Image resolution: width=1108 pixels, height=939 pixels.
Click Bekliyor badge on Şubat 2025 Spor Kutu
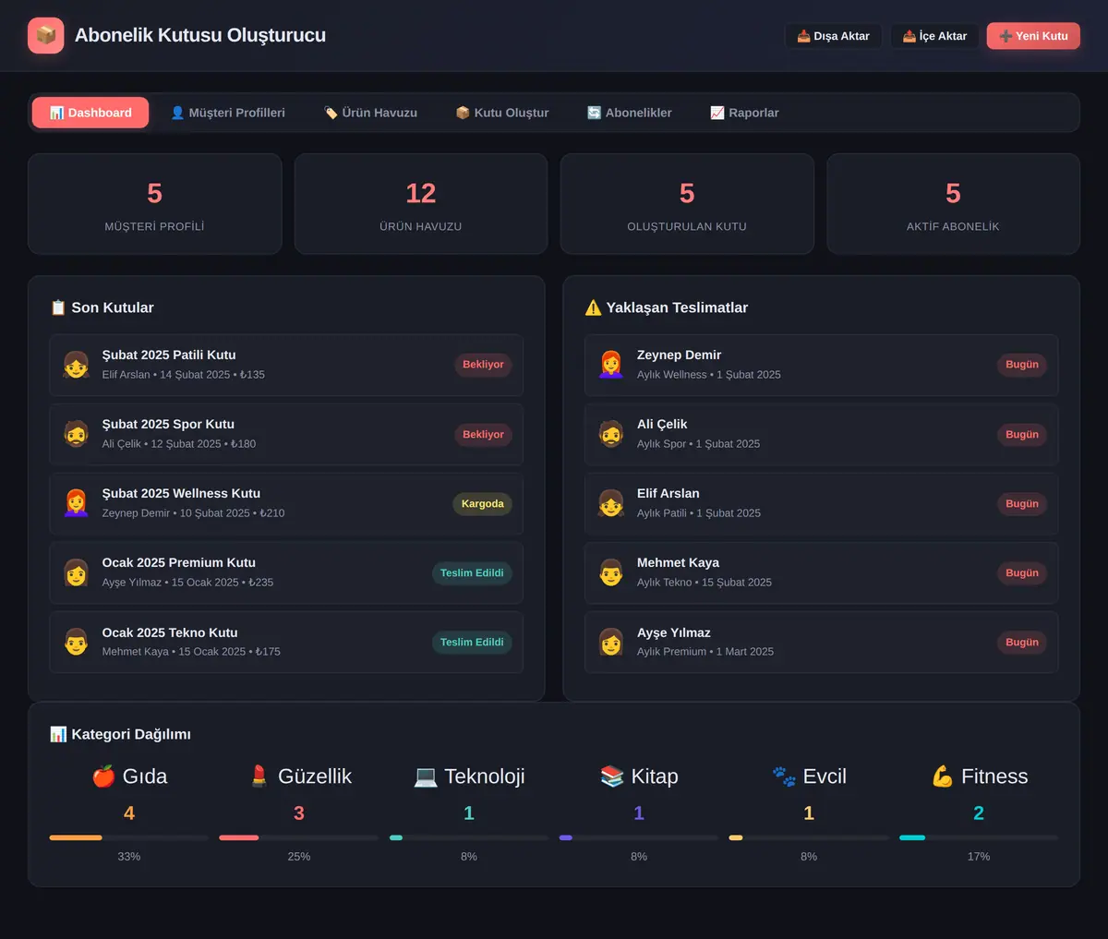[483, 434]
